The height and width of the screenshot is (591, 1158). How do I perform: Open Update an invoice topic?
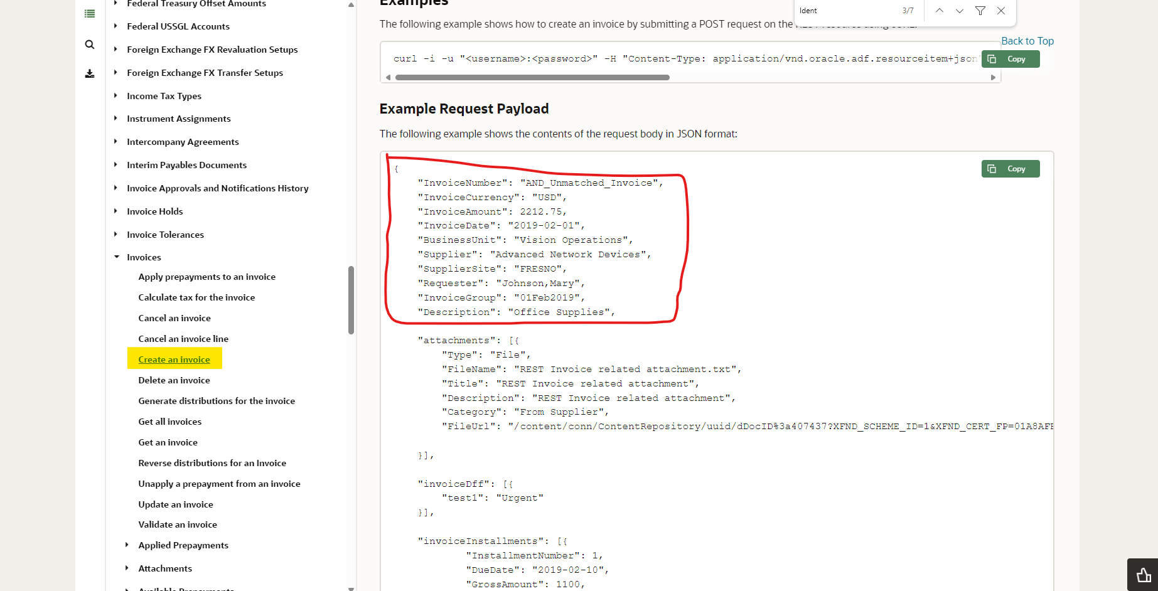coord(176,504)
